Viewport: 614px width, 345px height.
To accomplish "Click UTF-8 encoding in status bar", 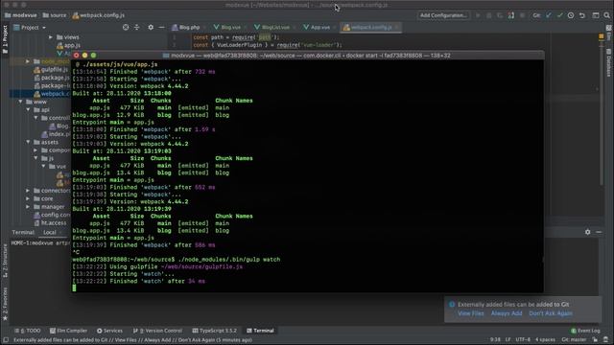I will (523, 340).
